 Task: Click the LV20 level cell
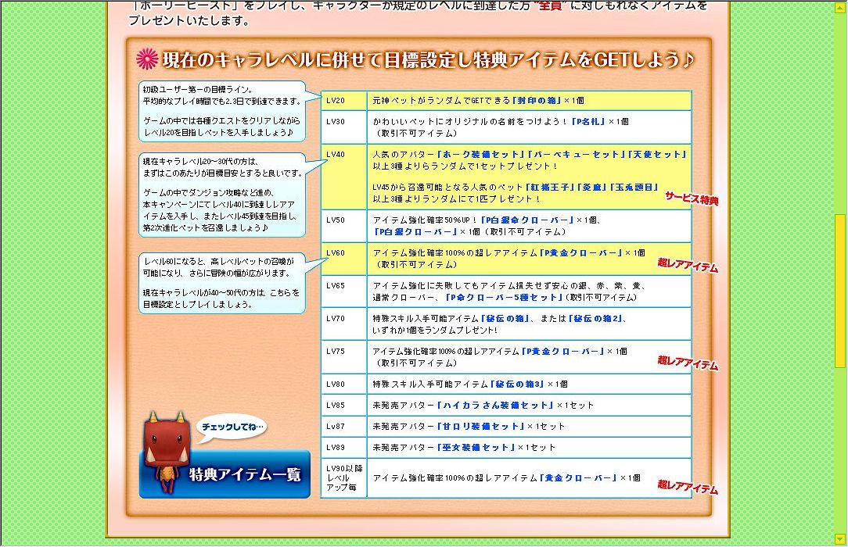pyautogui.click(x=344, y=101)
